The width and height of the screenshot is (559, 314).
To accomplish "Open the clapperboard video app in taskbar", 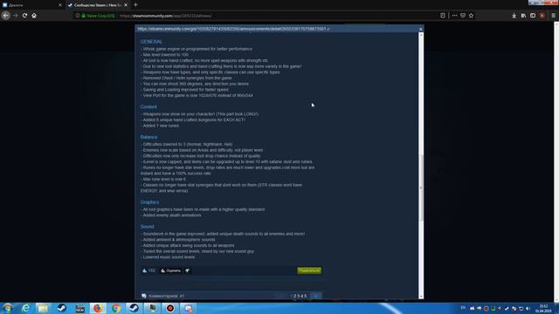I will coord(79,308).
